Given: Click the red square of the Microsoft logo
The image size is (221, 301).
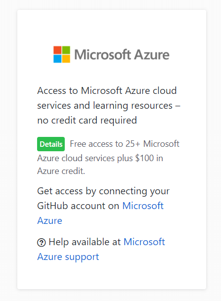Looking at the screenshot, I should pyautogui.click(x=57, y=50).
